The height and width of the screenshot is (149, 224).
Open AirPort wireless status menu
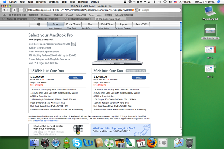click(x=165, y=2)
